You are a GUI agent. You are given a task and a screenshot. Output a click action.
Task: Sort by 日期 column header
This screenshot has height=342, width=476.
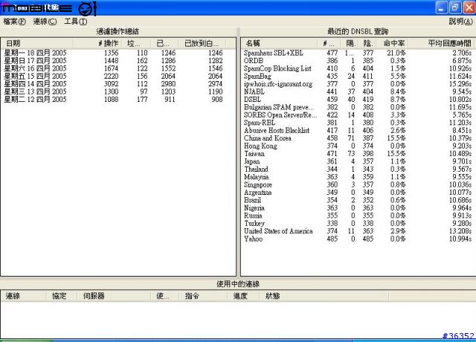pos(36,43)
